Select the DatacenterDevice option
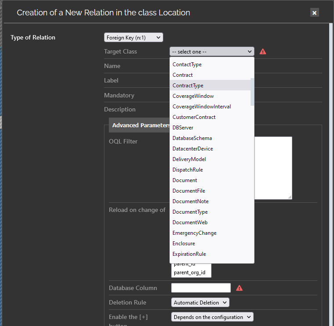 click(x=193, y=149)
